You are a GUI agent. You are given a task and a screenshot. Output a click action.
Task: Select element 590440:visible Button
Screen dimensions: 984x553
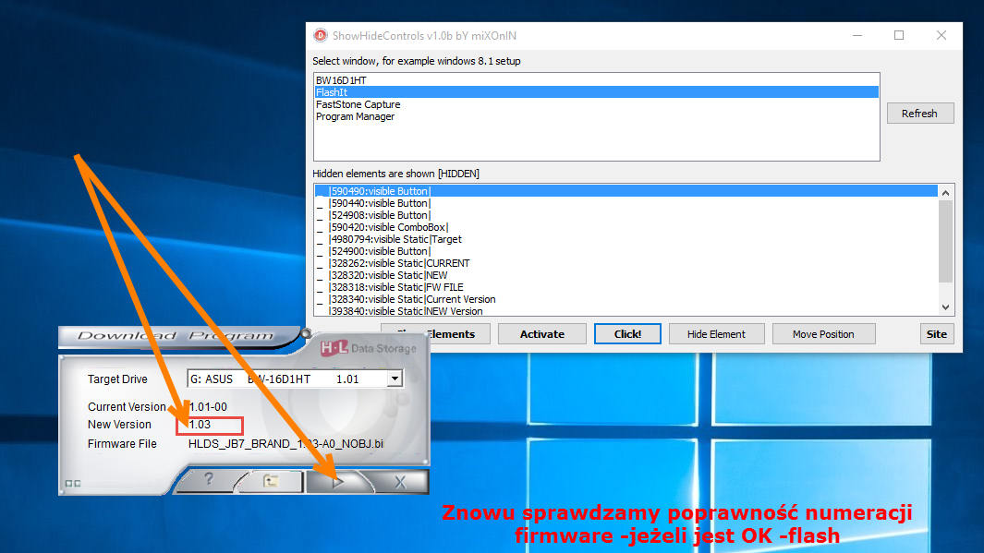pyautogui.click(x=626, y=203)
